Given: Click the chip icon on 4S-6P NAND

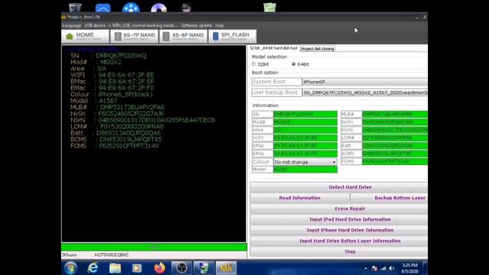Looking at the screenshot, I should pyautogui.click(x=167, y=37).
